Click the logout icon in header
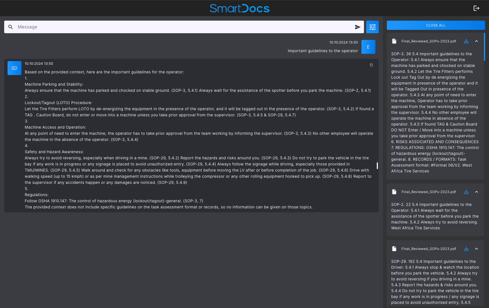The image size is (489, 308). click(476, 8)
